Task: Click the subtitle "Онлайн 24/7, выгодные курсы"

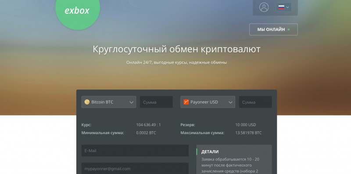Action: pos(157,62)
